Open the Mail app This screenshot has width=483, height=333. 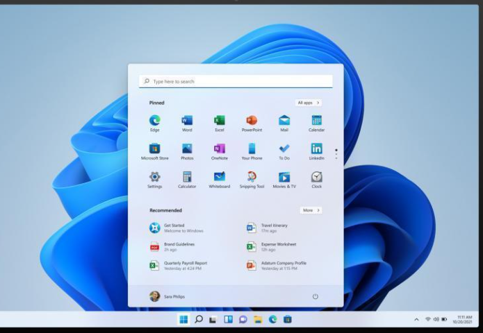pos(284,123)
